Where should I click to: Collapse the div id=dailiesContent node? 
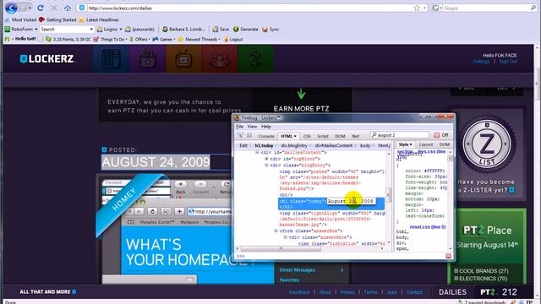point(257,152)
